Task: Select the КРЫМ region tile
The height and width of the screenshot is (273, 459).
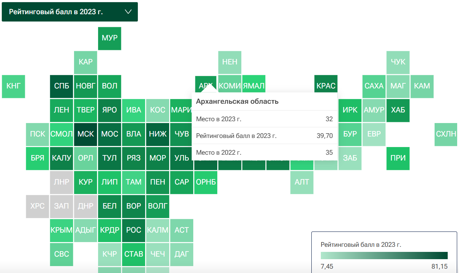Action: click(x=62, y=230)
